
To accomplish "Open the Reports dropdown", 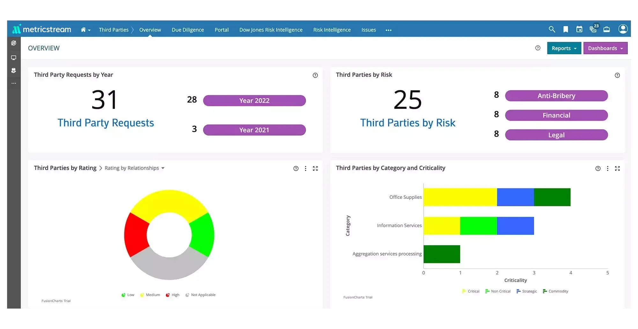I will point(564,48).
